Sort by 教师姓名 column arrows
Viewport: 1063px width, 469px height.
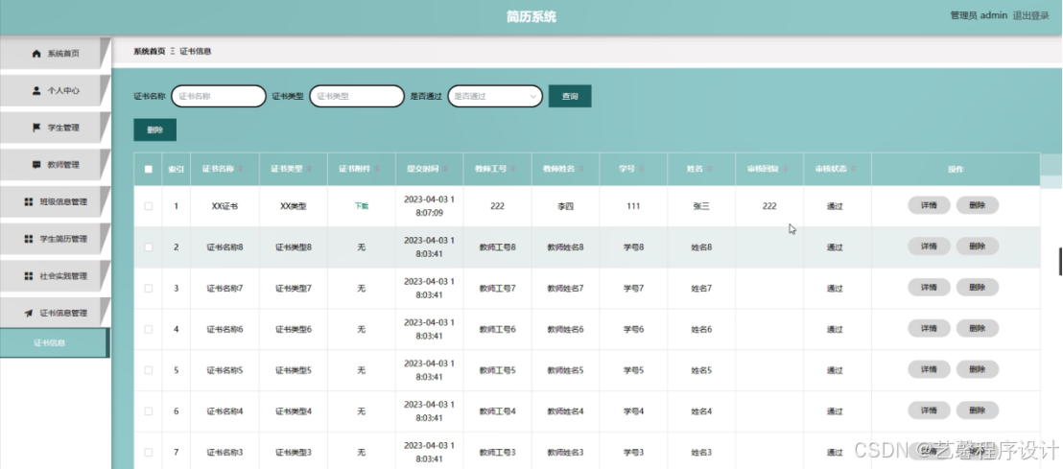(x=581, y=169)
